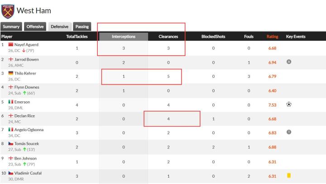Click the assist icon in Jarrod Bowen's row
Image resolution: width=326 pixels, height=184 pixels.
click(x=289, y=61)
